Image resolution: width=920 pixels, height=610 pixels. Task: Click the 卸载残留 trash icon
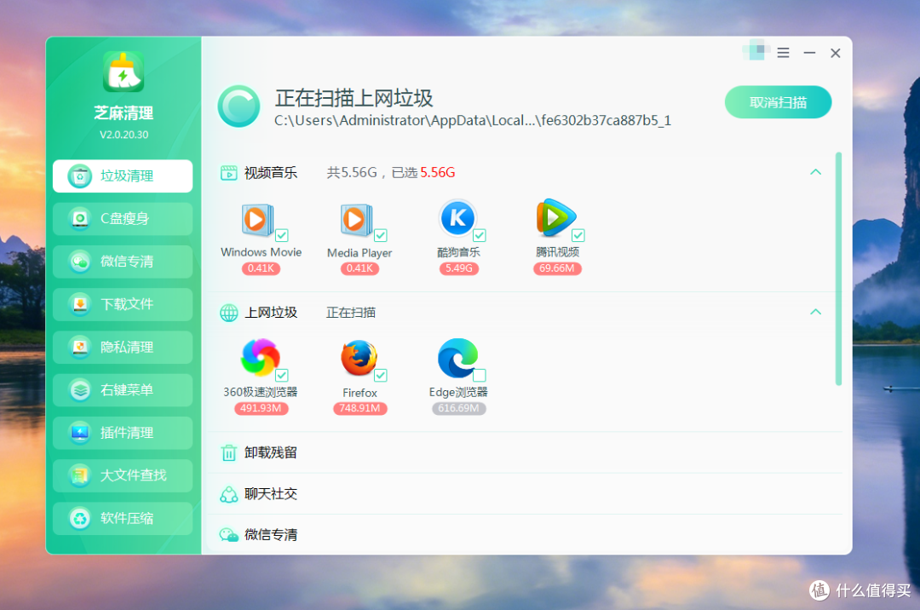(x=229, y=452)
